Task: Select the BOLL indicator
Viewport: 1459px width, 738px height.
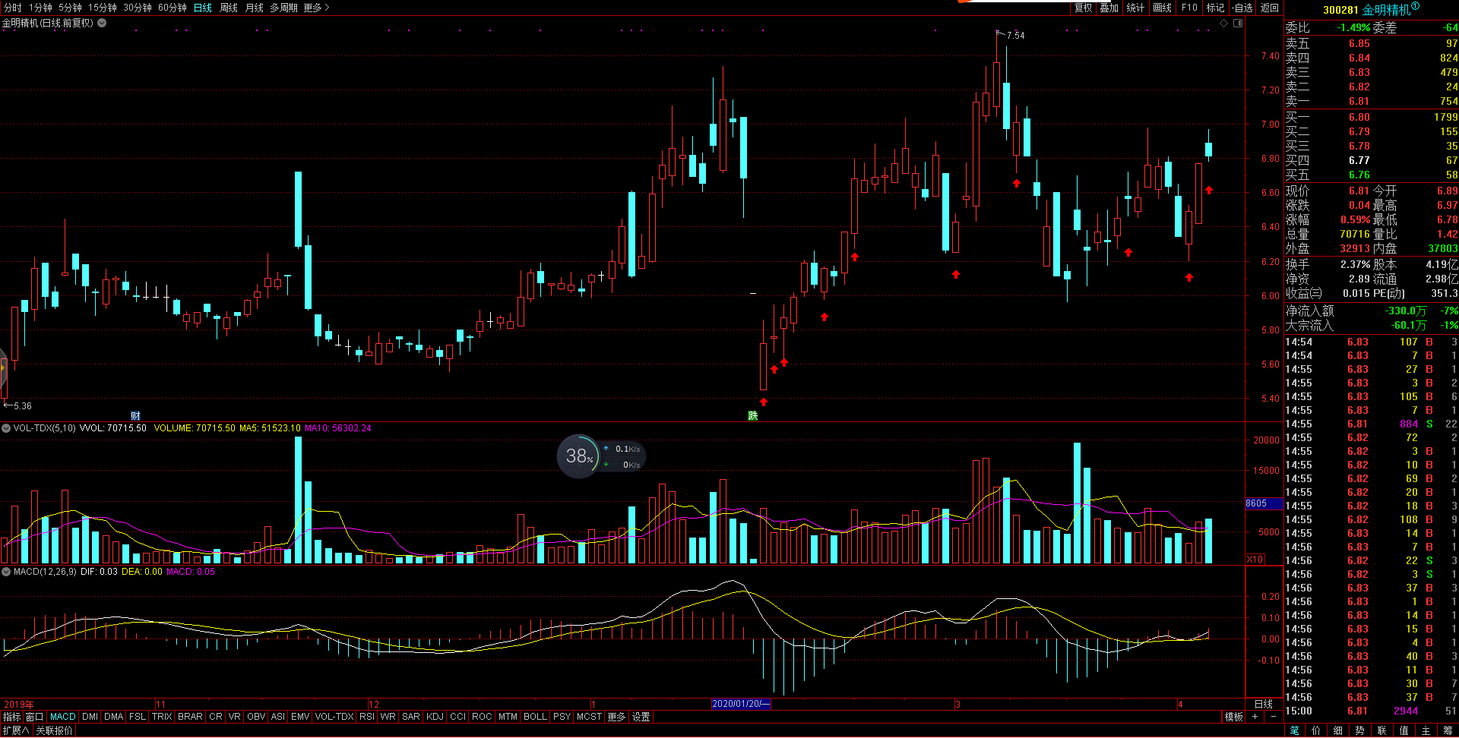Action: 535,717
